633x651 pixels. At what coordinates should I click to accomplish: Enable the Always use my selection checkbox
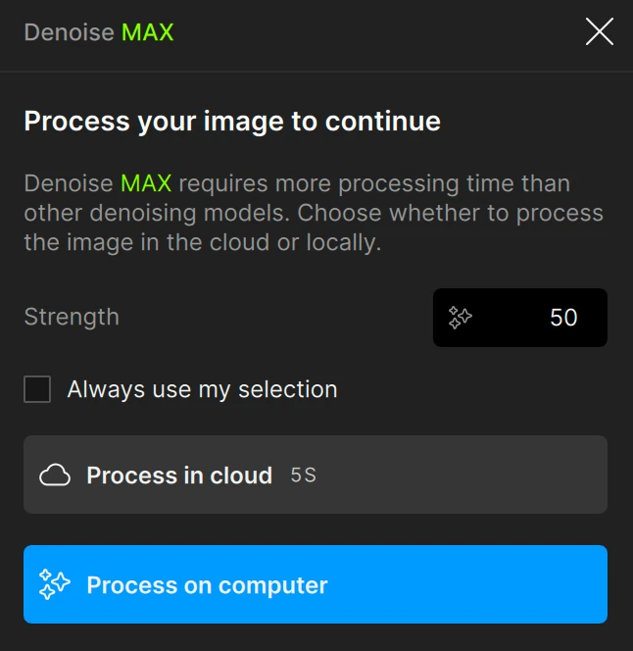[x=37, y=389]
